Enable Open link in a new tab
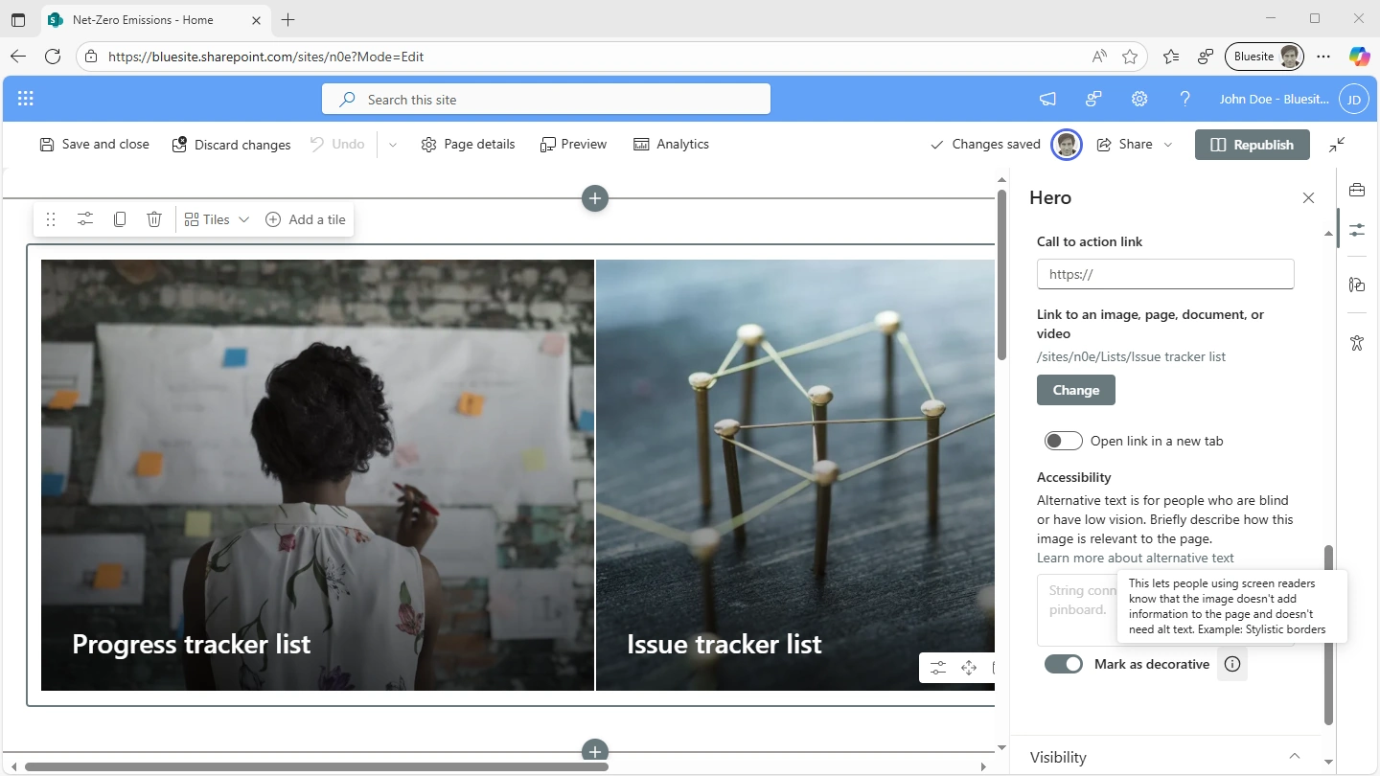Screen dimensions: 1380x776 click(1063, 441)
